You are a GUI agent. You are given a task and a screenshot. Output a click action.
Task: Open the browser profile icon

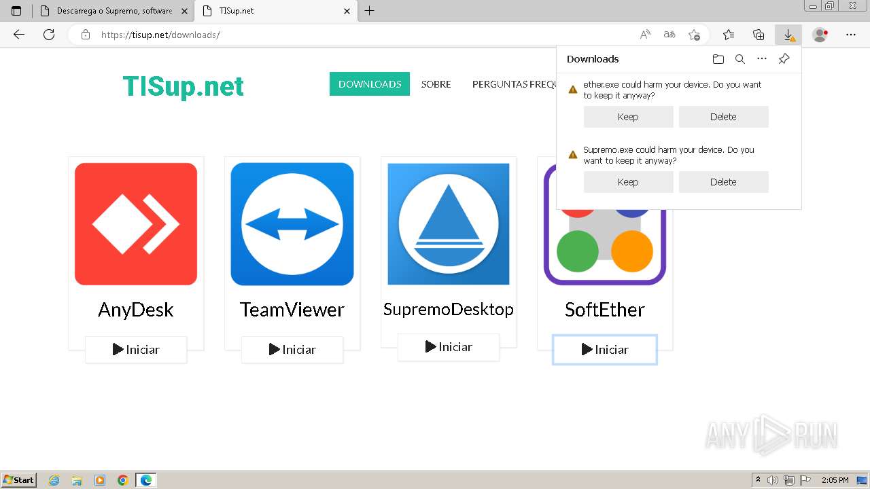click(x=820, y=35)
